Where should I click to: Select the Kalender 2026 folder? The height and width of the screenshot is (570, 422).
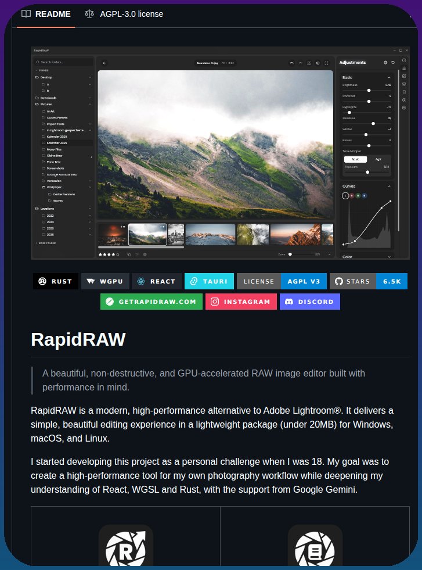(66, 143)
